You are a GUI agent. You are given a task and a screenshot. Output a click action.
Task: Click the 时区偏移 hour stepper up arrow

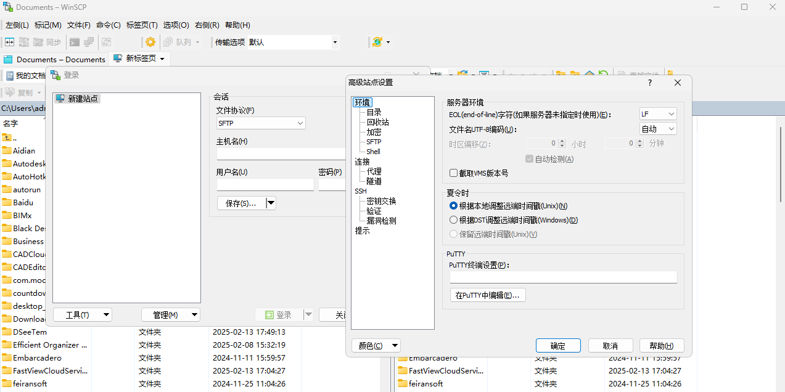pos(561,140)
